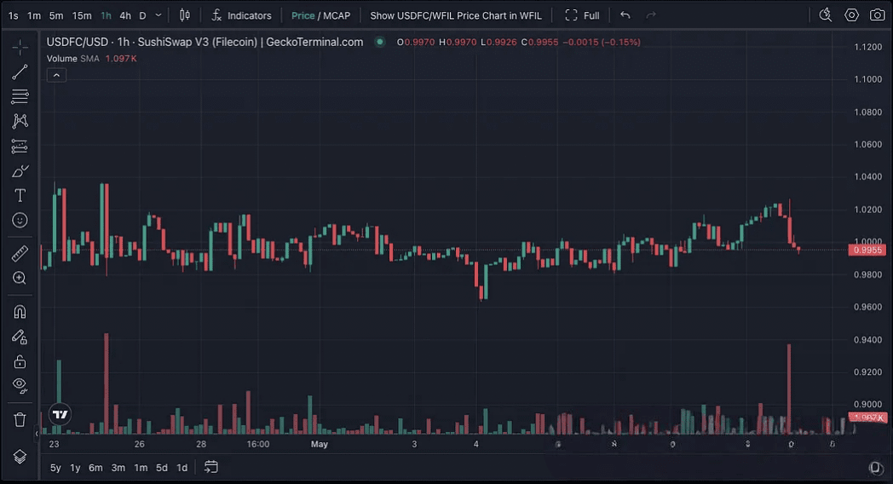Select the 15m timeframe

(x=82, y=16)
